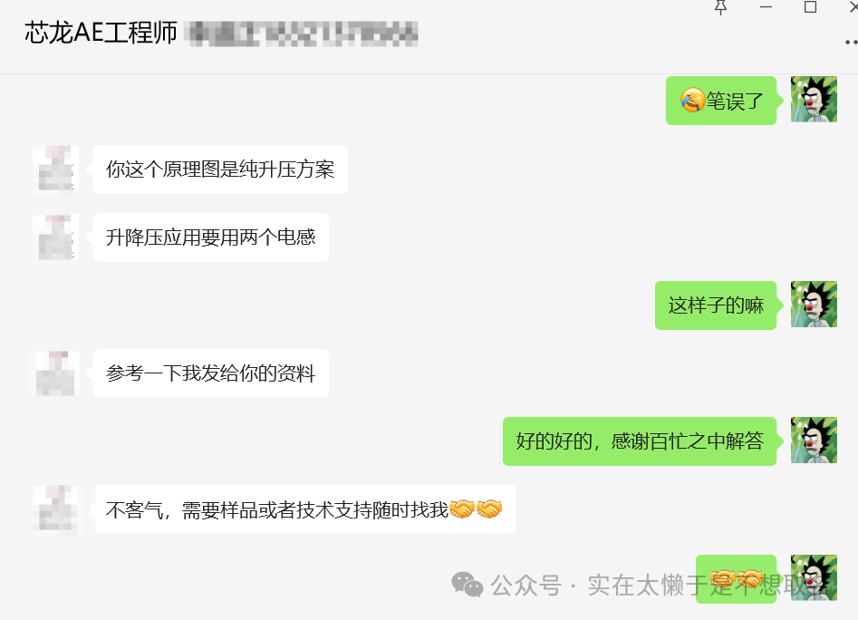Click contact avatar beside 不客气 message
Image resolution: width=858 pixels, height=620 pixels.
click(55, 509)
